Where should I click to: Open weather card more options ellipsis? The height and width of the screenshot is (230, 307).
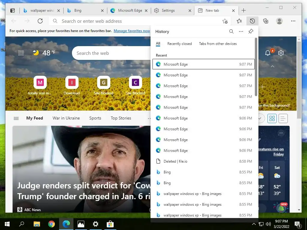[x=281, y=133]
